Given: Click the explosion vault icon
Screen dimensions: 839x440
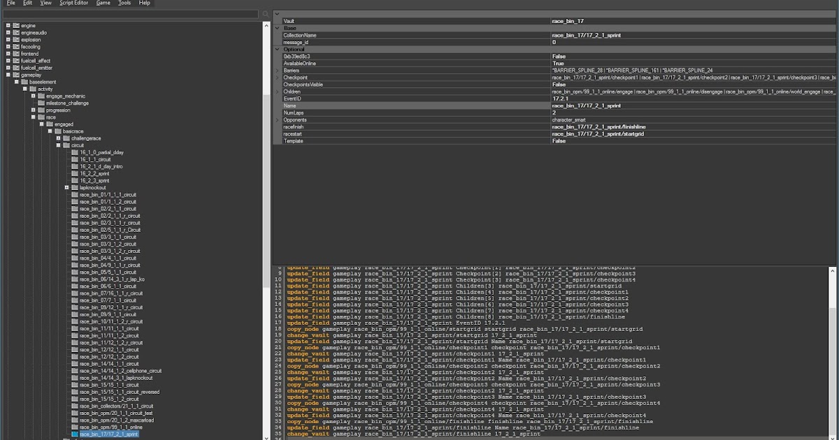Looking at the screenshot, I should (15, 40).
